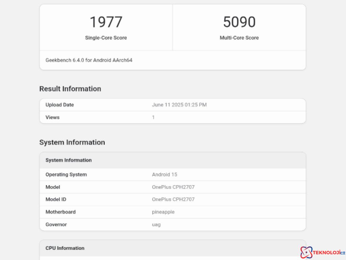Screen dimensions: 346x260
Task: Select the Motherboard row labeled pineapple
Action: 173,212
